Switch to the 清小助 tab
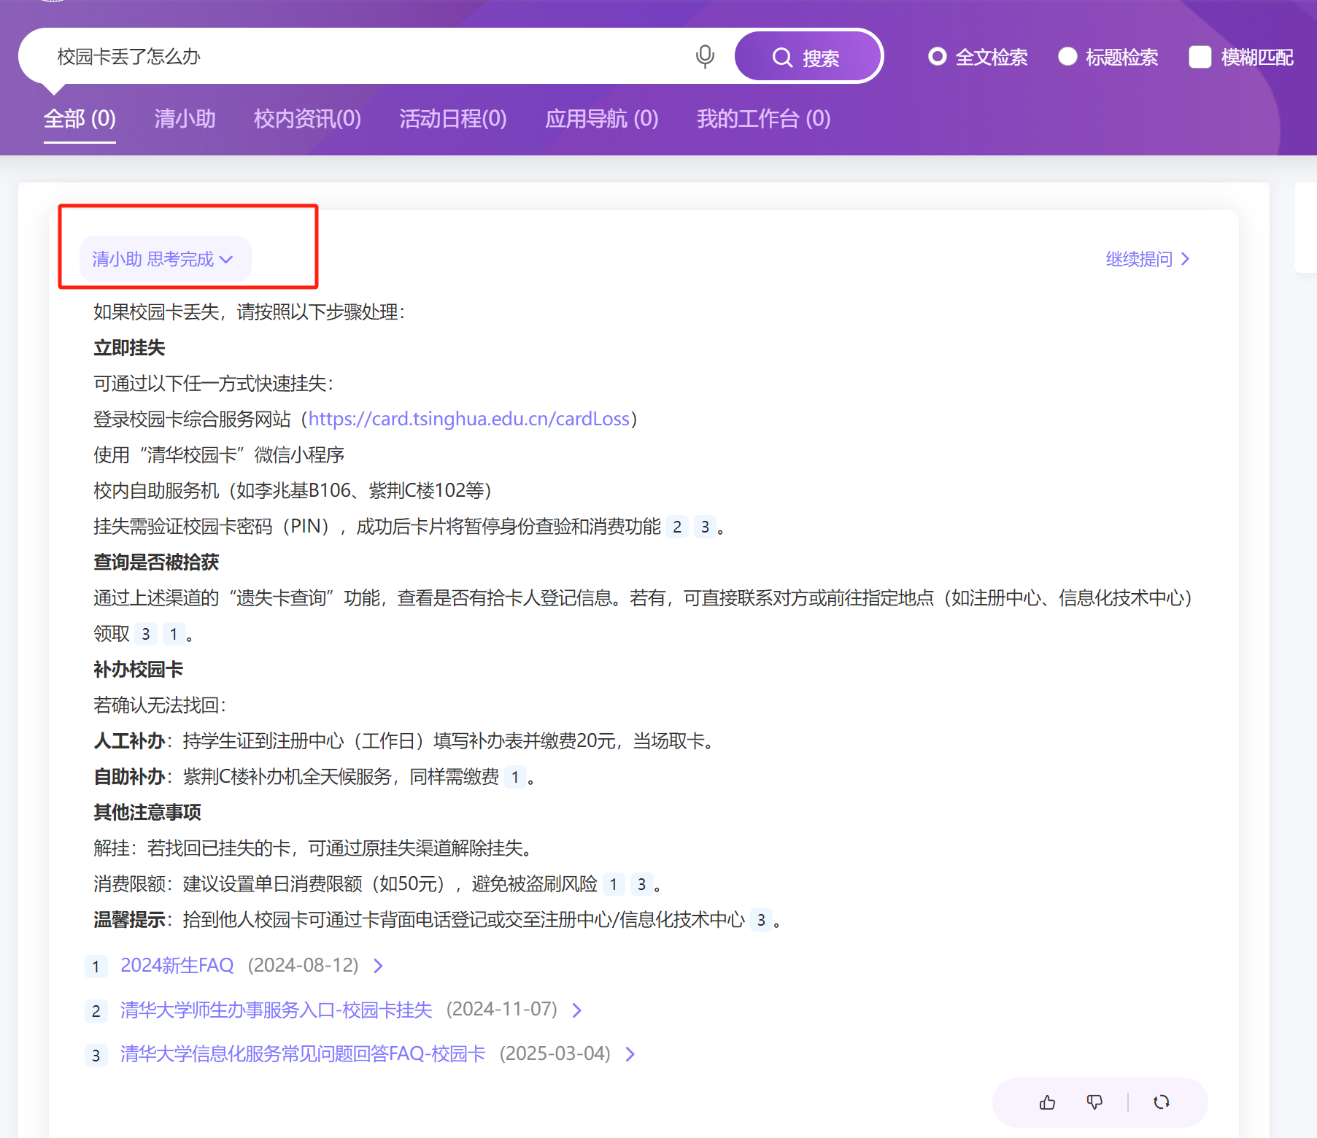 pos(185,118)
